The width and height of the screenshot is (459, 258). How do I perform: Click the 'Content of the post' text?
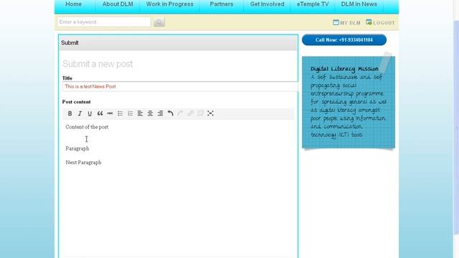(87, 127)
